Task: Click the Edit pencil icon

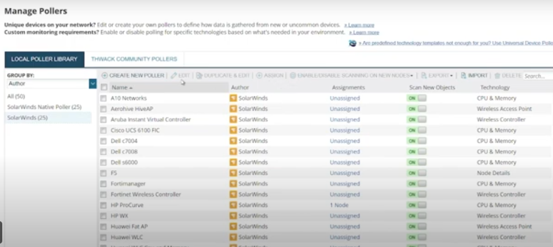Action: tap(174, 76)
